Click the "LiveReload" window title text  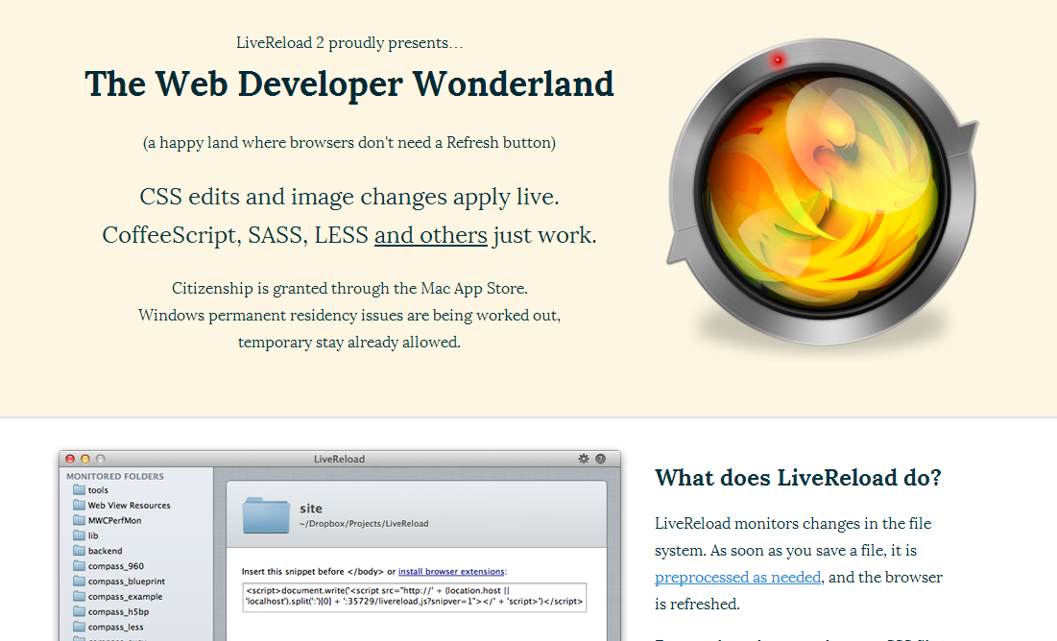click(339, 459)
